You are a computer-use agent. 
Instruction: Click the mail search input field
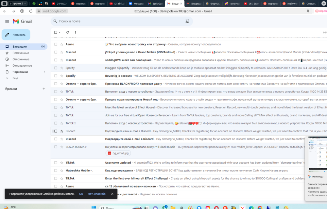pos(121,21)
